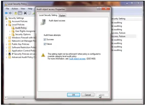Select Security Options tree item
The image size is (146, 106).
pyautogui.click(x=23, y=34)
